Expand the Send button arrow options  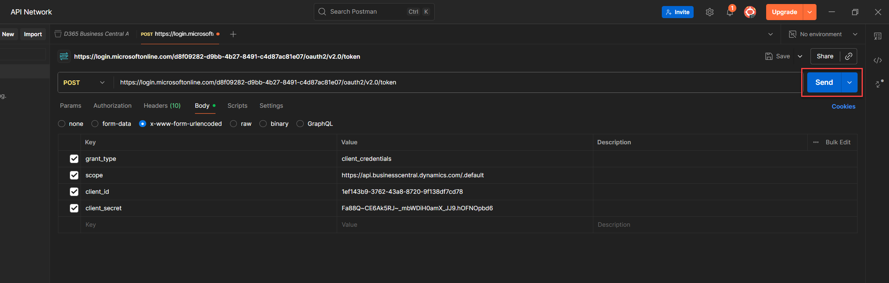[850, 82]
